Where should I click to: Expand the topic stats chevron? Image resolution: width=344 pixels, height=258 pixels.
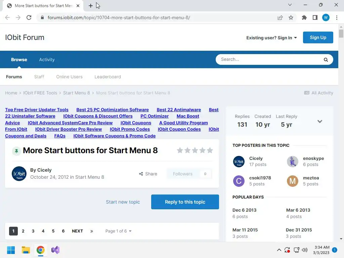(x=320, y=121)
